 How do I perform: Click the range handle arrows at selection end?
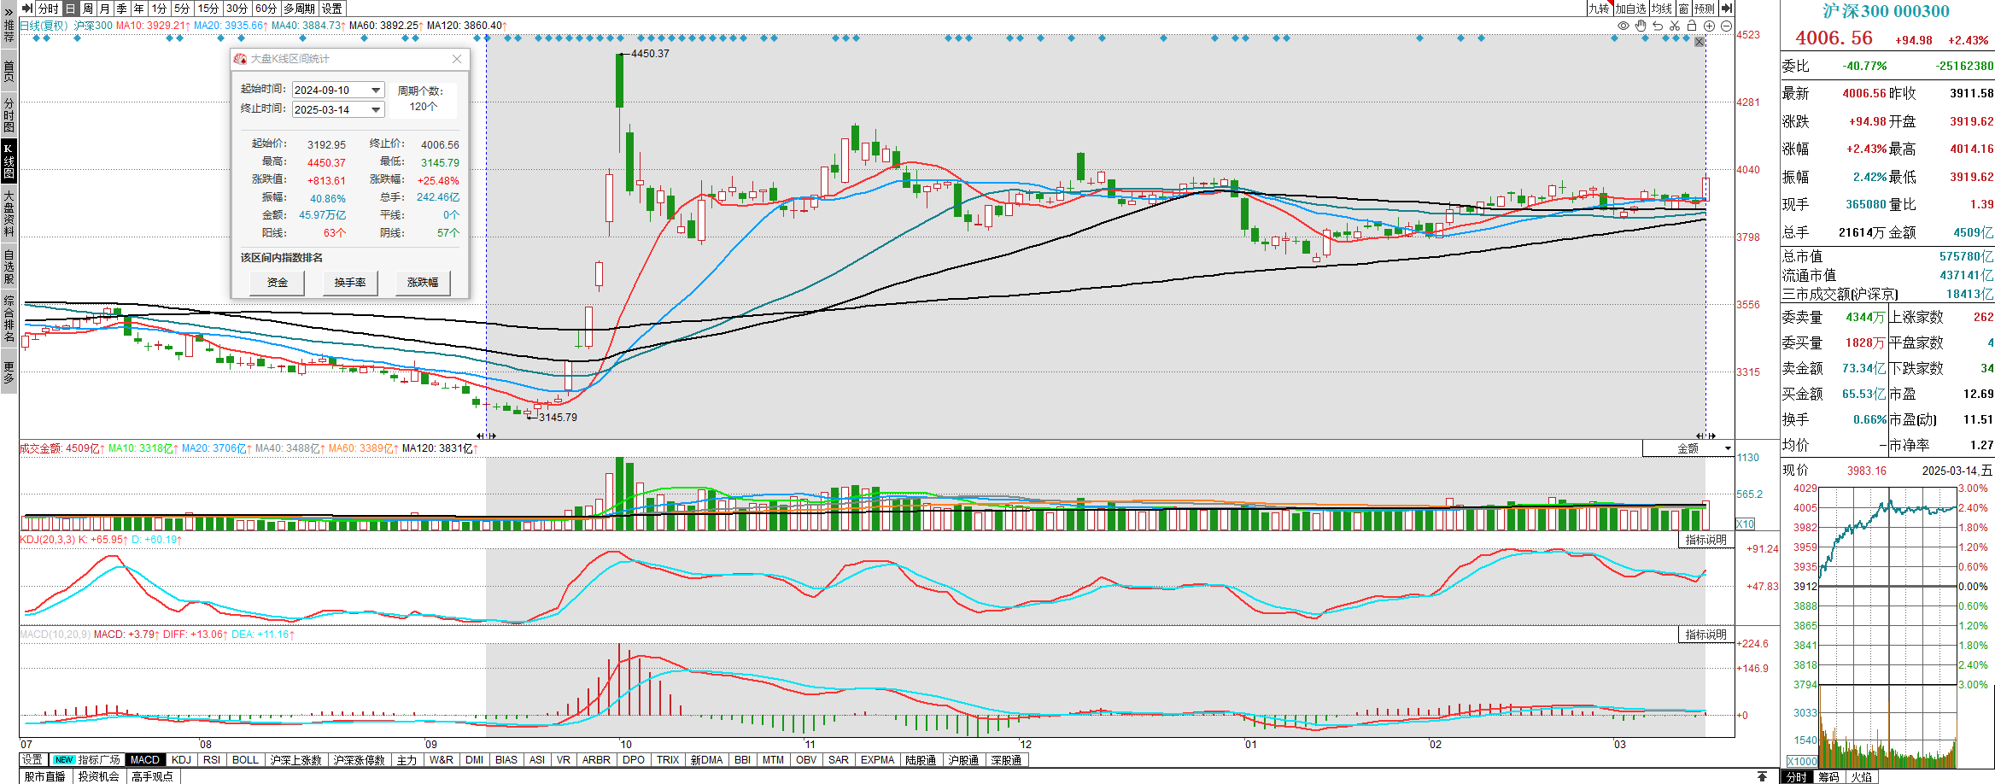[1705, 436]
